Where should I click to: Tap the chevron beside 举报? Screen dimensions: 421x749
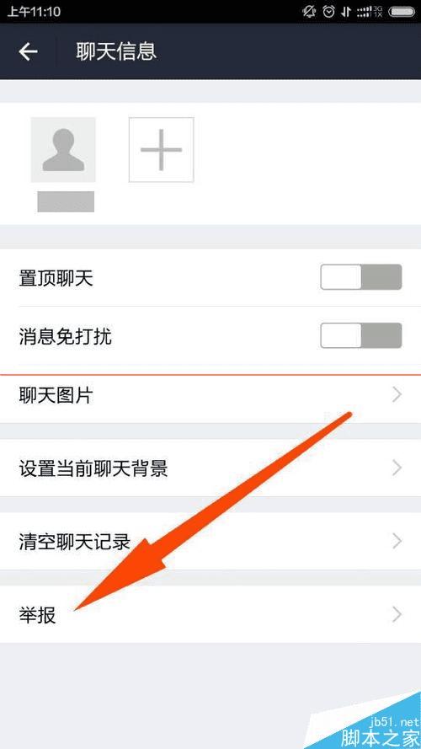[397, 614]
